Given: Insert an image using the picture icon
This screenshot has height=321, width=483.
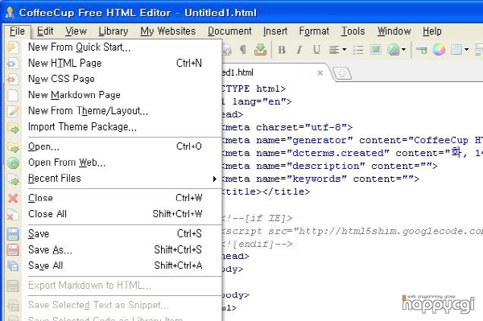Looking at the screenshot, I should click(x=375, y=49).
